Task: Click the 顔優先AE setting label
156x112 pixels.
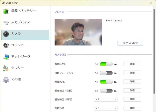Action: (60, 82)
